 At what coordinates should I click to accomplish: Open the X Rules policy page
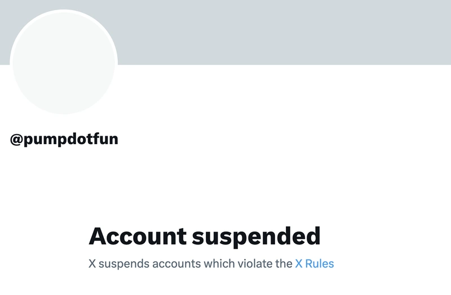pyautogui.click(x=314, y=263)
